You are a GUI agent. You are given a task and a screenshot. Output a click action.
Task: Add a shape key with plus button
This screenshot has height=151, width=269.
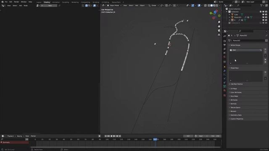[x=265, y=72]
